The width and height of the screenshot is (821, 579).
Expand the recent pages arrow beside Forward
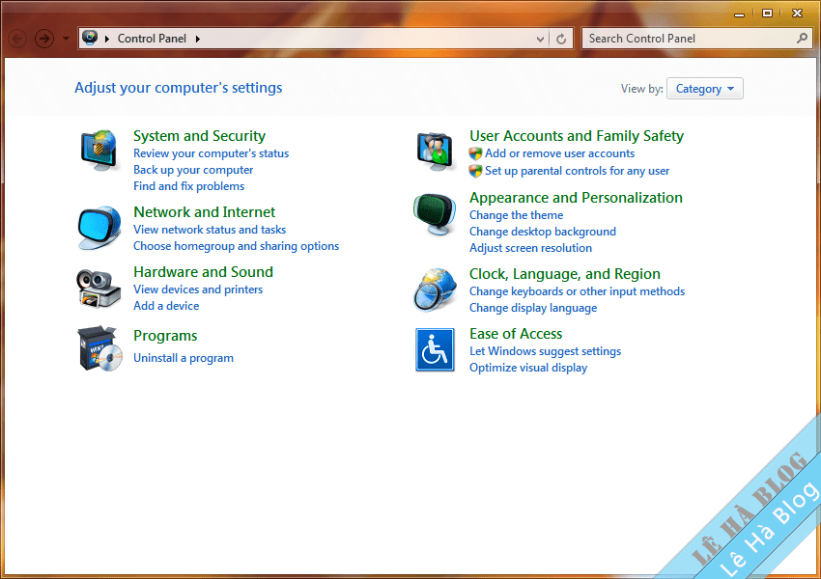tap(66, 39)
